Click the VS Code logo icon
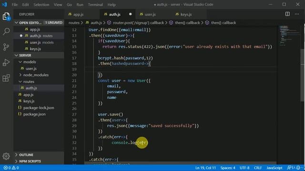Screen dimensions: 305x171 (x=4, y=4)
